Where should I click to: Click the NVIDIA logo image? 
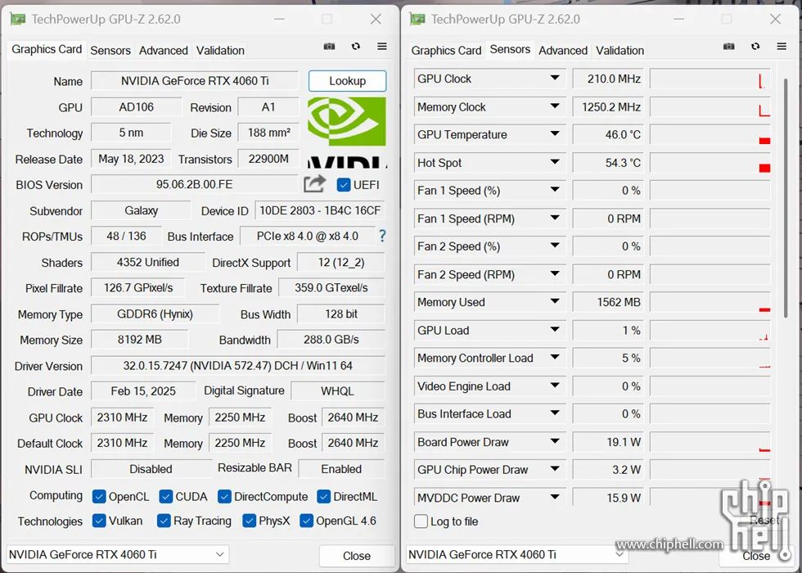[x=347, y=132]
